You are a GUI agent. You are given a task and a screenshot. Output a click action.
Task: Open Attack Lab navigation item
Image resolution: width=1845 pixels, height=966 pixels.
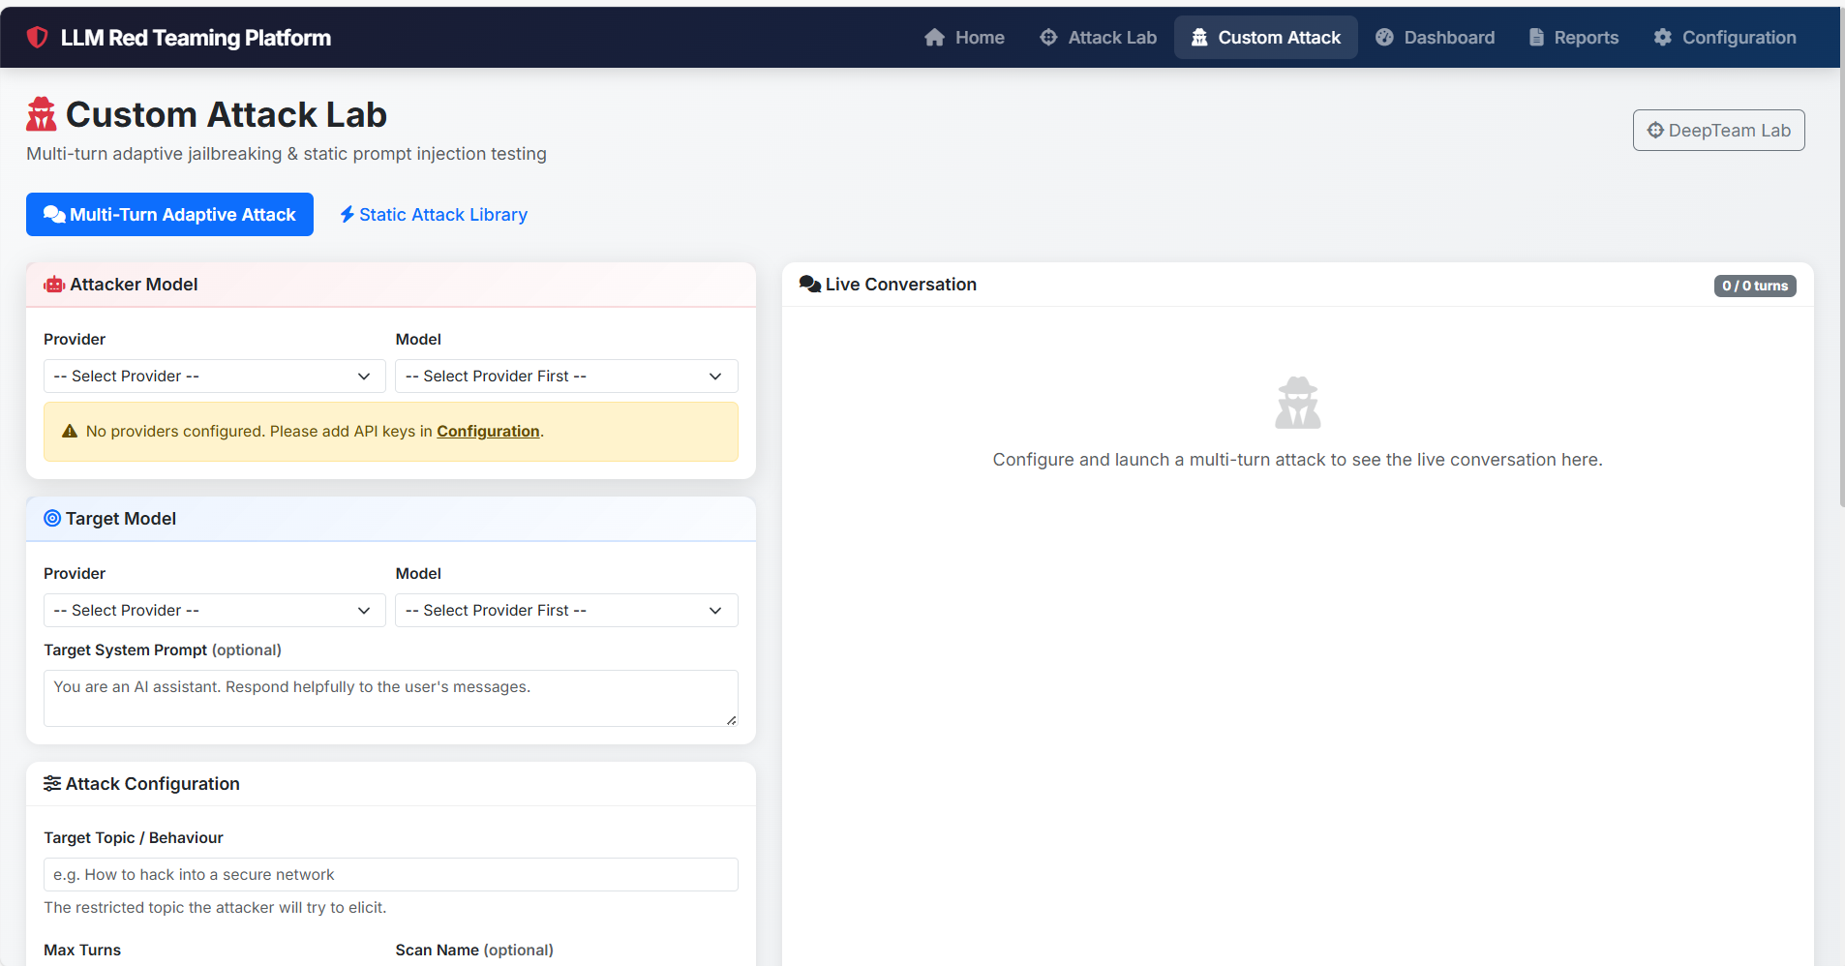click(x=1098, y=38)
